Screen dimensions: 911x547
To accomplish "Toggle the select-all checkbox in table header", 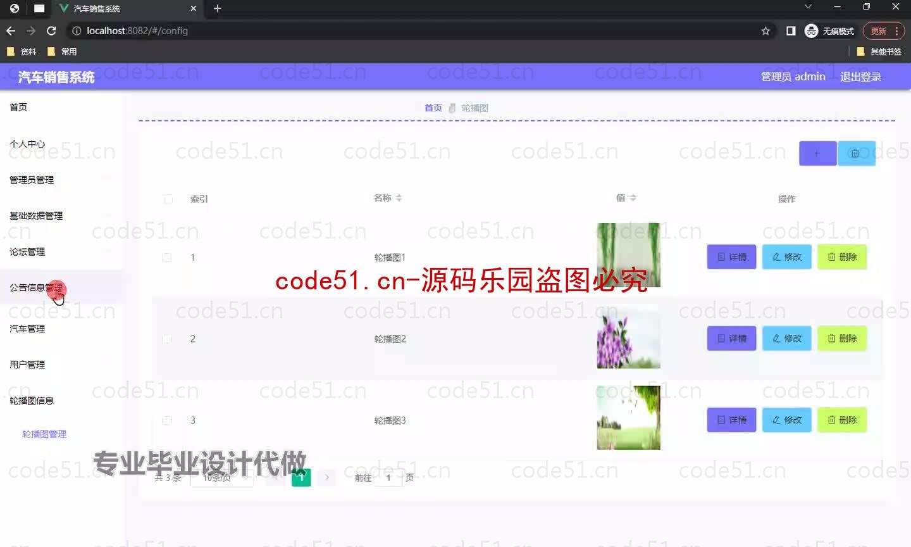I will [168, 199].
